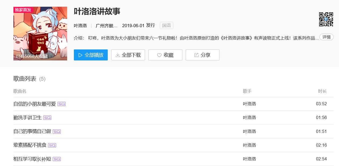339x166 pixels.
Task: Click SQ badge beside 勤洗手讲卫生
Action: pyautogui.click(x=47, y=118)
